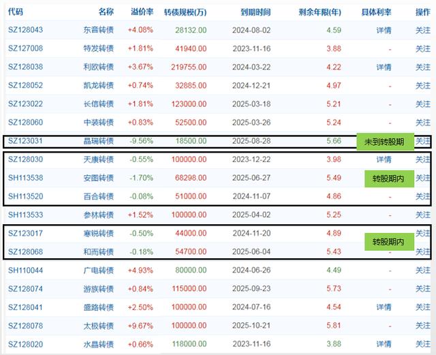Open 盛路转债 name link
This screenshot has width=436, height=355.
click(99, 307)
